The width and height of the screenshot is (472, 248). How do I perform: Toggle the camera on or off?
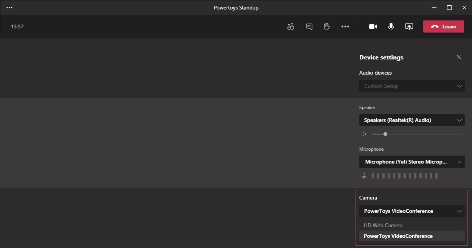[x=373, y=27]
